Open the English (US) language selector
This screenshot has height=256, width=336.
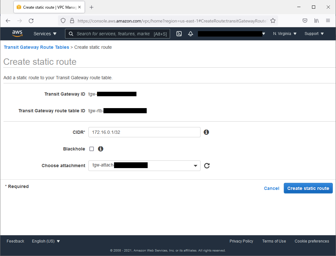pos(46,241)
